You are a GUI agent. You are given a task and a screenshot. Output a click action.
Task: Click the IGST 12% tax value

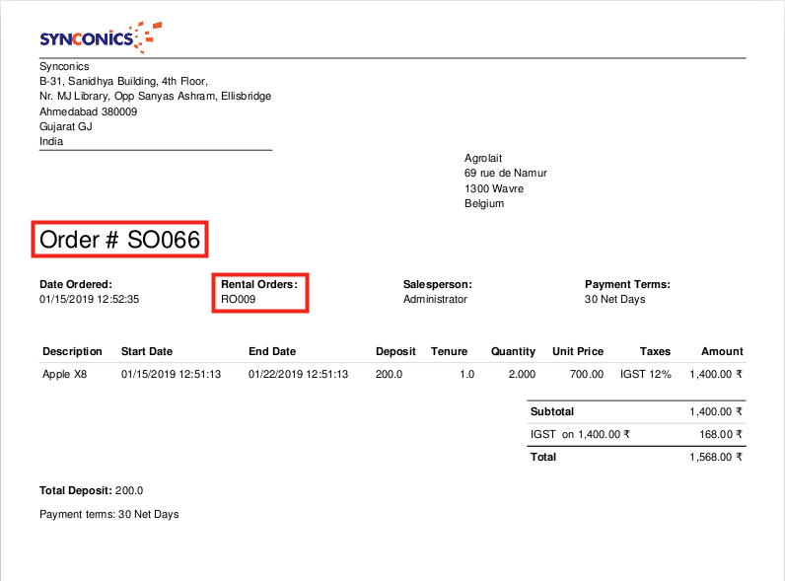coord(645,375)
